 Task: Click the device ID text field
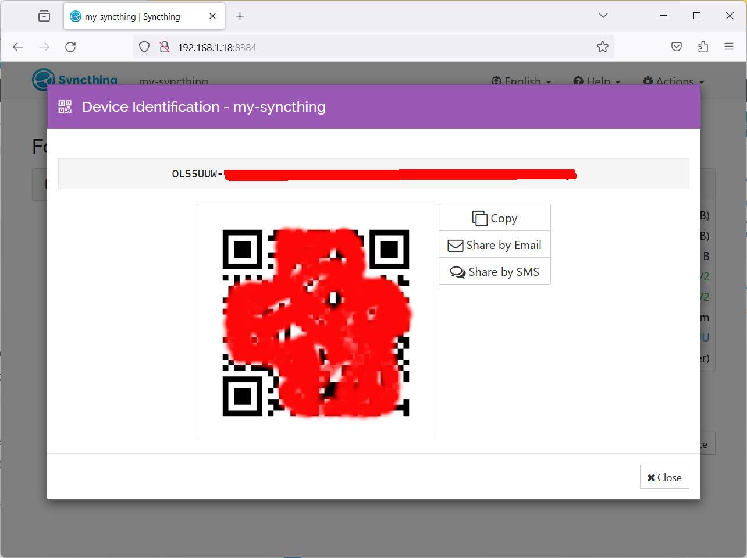point(373,173)
